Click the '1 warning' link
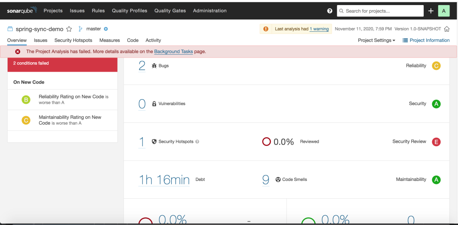The image size is (458, 225). pyautogui.click(x=319, y=29)
